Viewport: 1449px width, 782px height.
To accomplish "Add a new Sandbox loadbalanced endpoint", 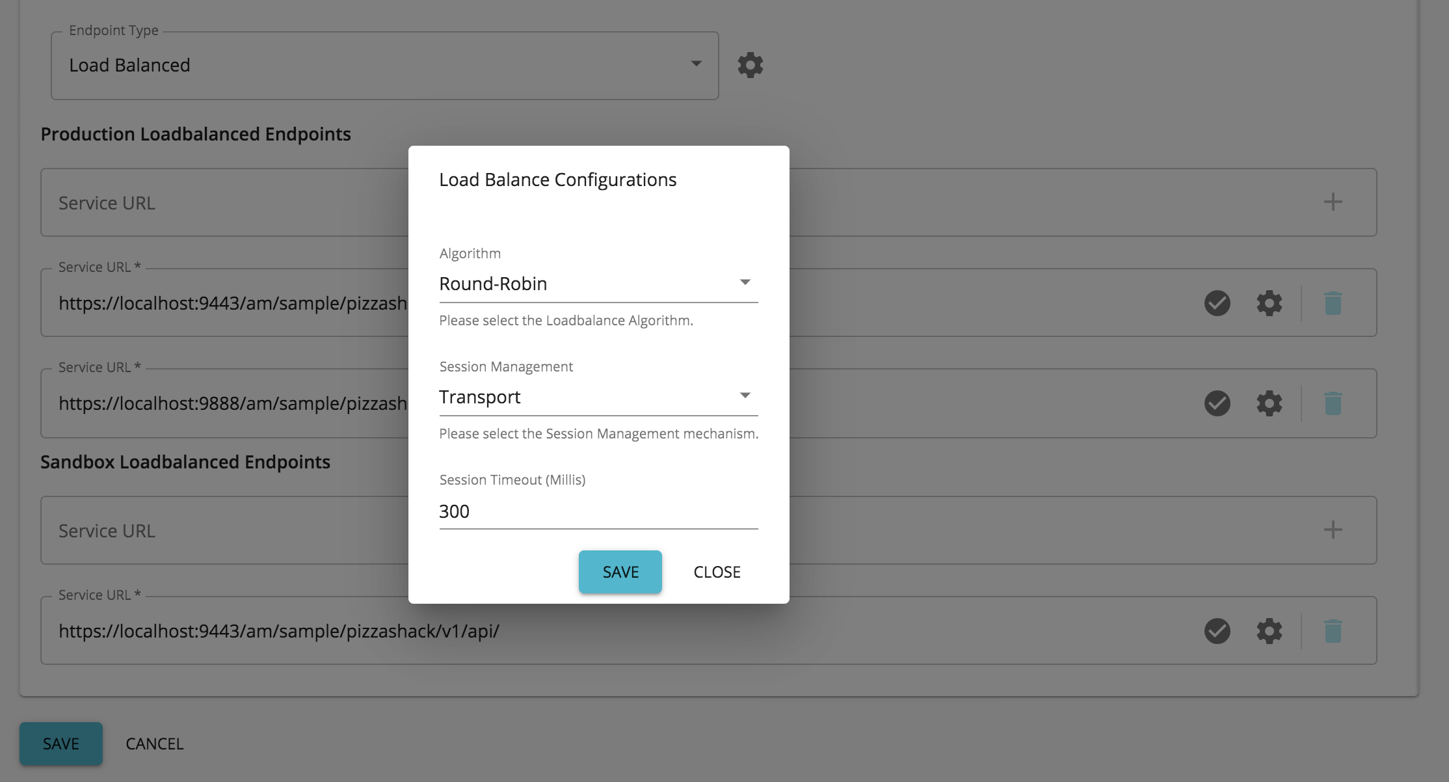I will [x=1333, y=530].
